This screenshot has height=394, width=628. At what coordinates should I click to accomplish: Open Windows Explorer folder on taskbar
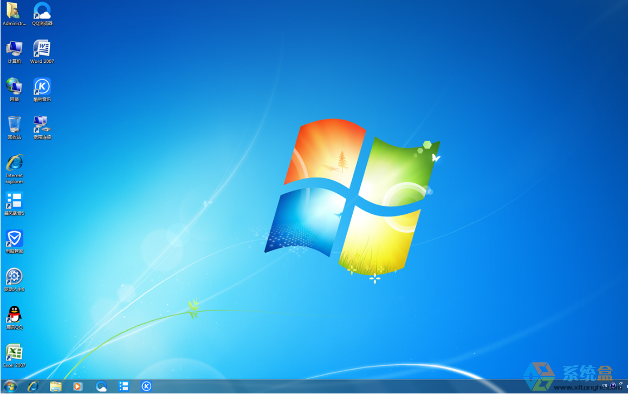(x=56, y=386)
